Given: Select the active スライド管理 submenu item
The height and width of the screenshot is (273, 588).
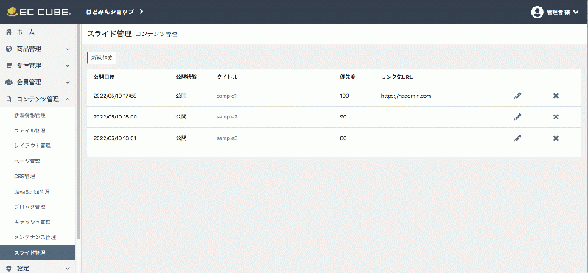Looking at the screenshot, I should point(38,253).
